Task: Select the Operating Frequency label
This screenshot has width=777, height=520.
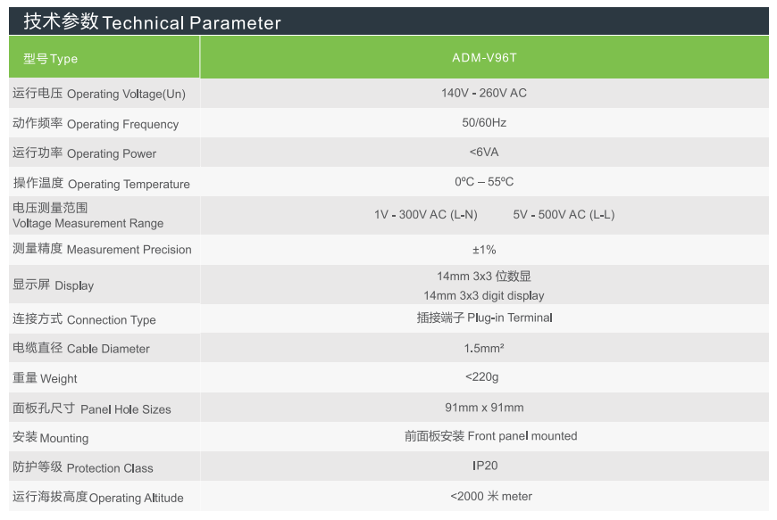Action: click(x=96, y=124)
